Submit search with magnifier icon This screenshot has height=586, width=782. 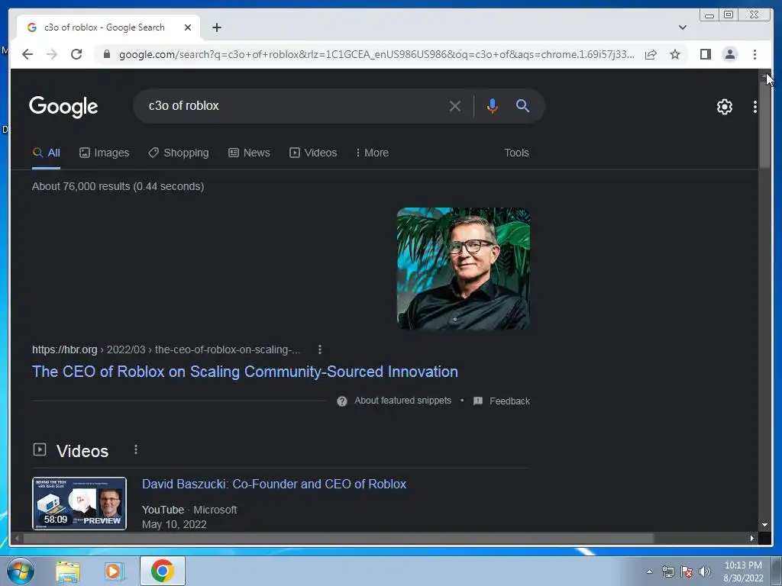tap(522, 105)
